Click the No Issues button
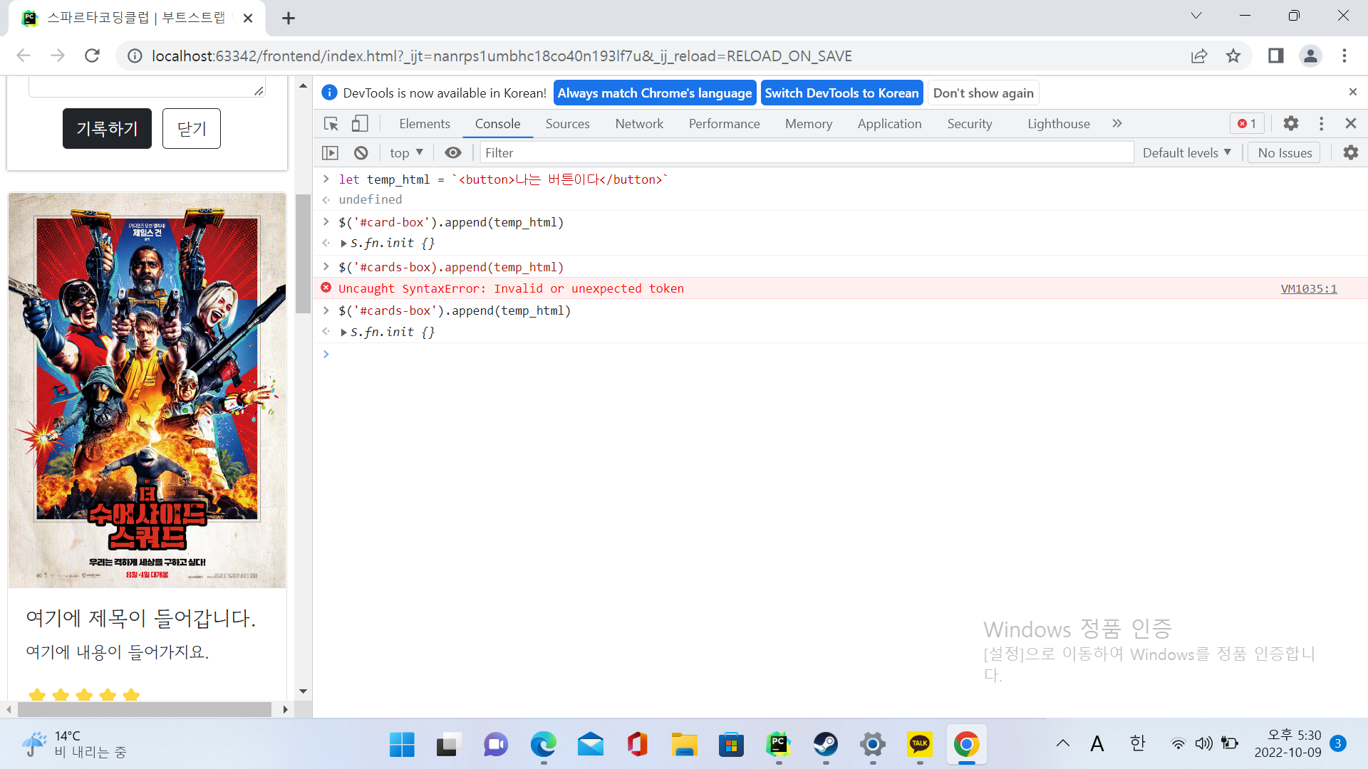The width and height of the screenshot is (1368, 769). click(x=1285, y=152)
